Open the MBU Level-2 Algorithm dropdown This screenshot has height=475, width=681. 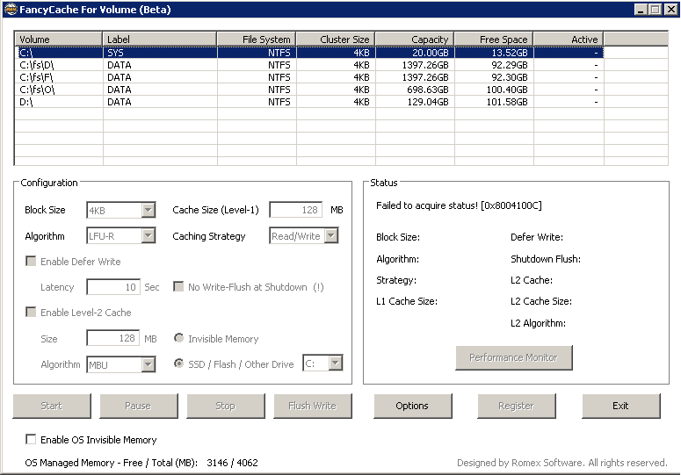149,364
